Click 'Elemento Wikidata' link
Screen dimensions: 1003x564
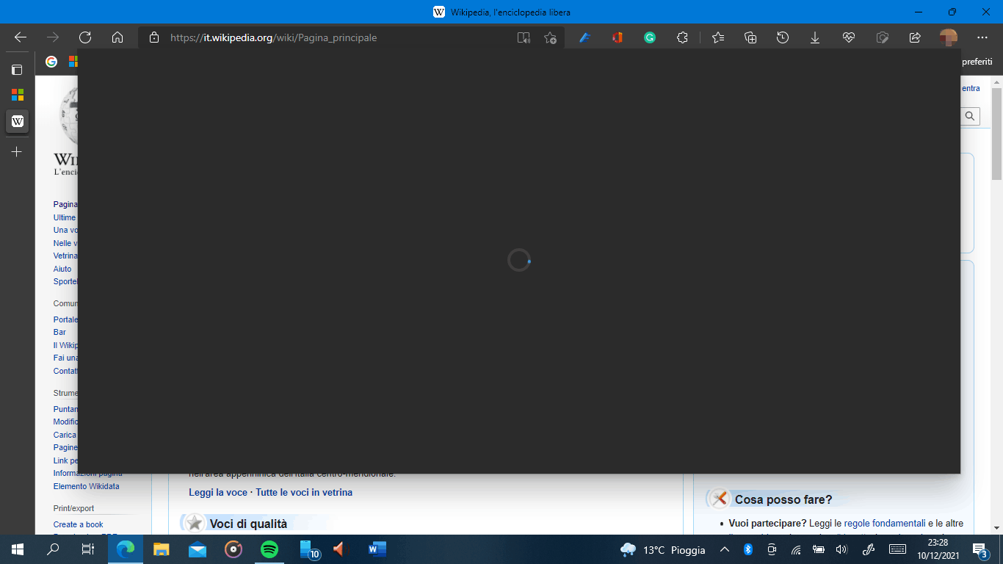pyautogui.click(x=86, y=486)
